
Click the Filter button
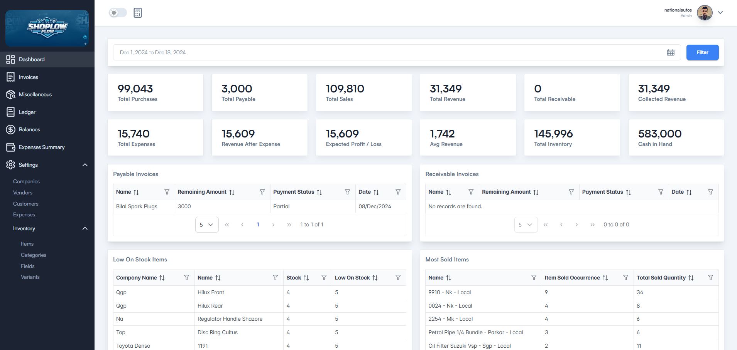[702, 52]
